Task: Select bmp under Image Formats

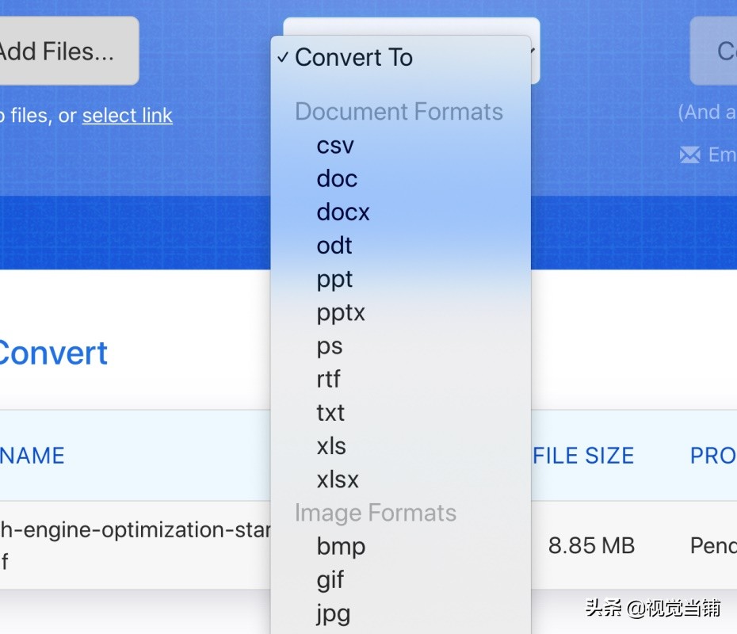Action: [341, 546]
